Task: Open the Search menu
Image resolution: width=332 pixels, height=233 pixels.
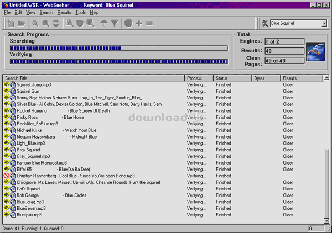Action: coord(46,13)
